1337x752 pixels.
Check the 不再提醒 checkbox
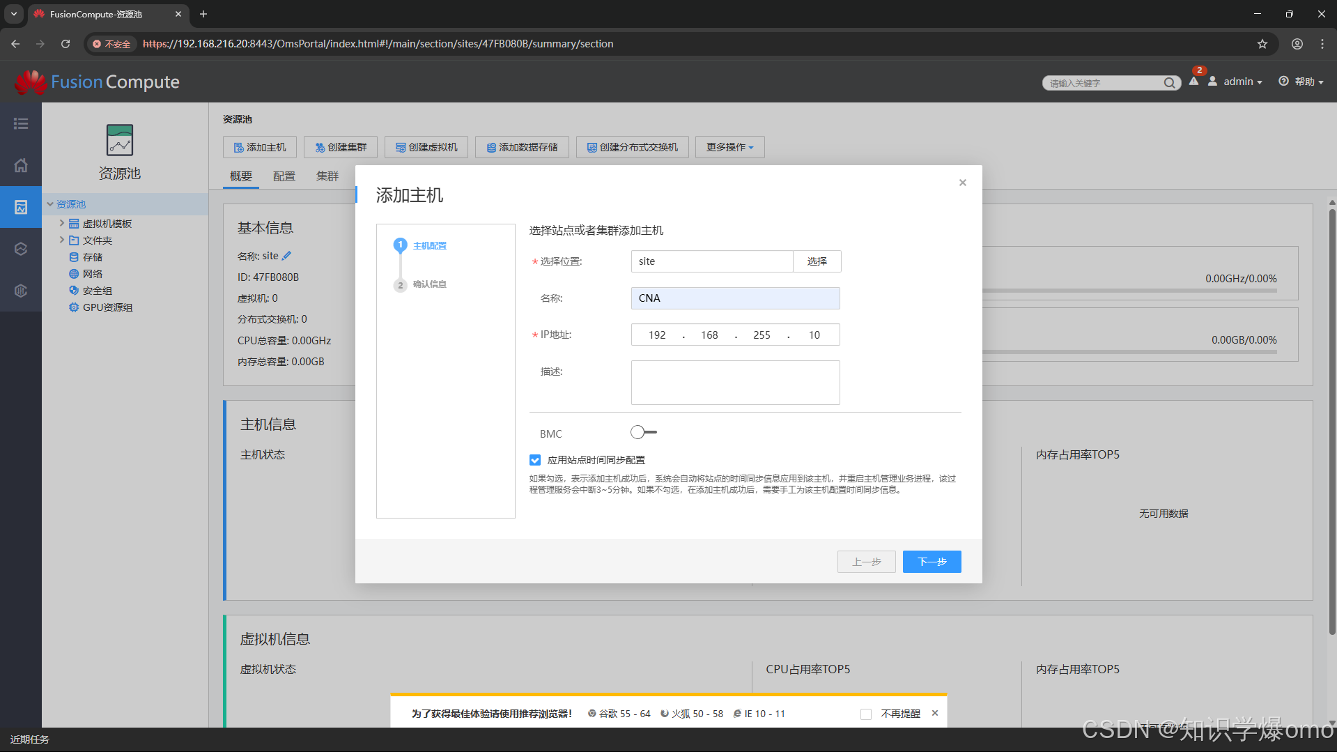click(866, 714)
